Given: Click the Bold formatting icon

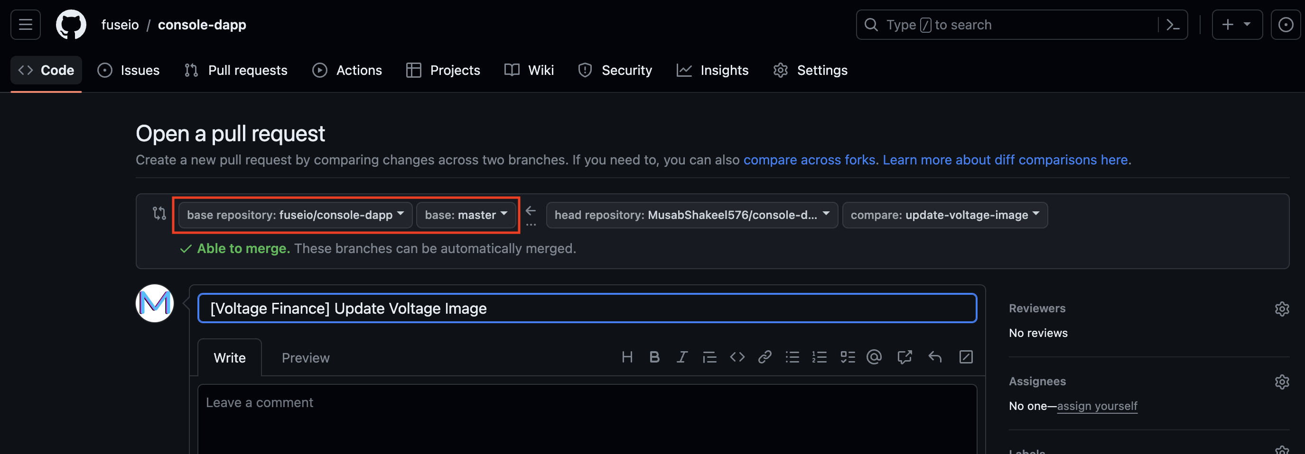Looking at the screenshot, I should (x=654, y=357).
